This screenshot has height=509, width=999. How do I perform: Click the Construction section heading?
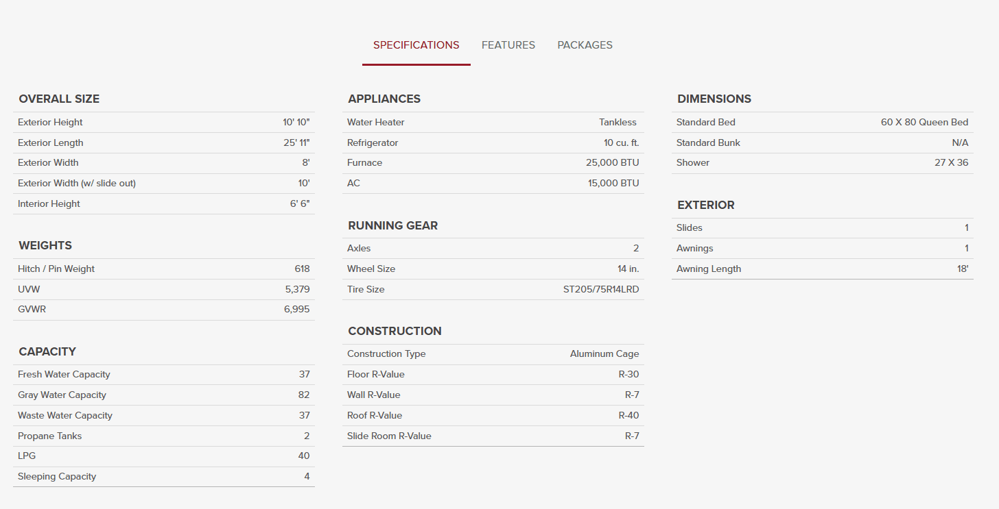[395, 331]
